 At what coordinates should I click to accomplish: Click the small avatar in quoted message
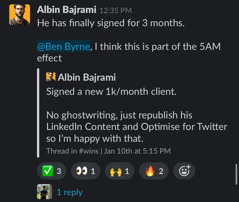pos(51,77)
